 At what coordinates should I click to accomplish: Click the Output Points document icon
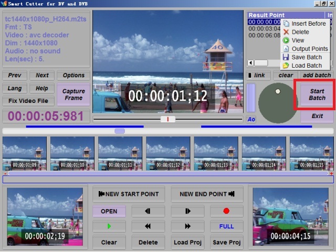[x=286, y=49]
